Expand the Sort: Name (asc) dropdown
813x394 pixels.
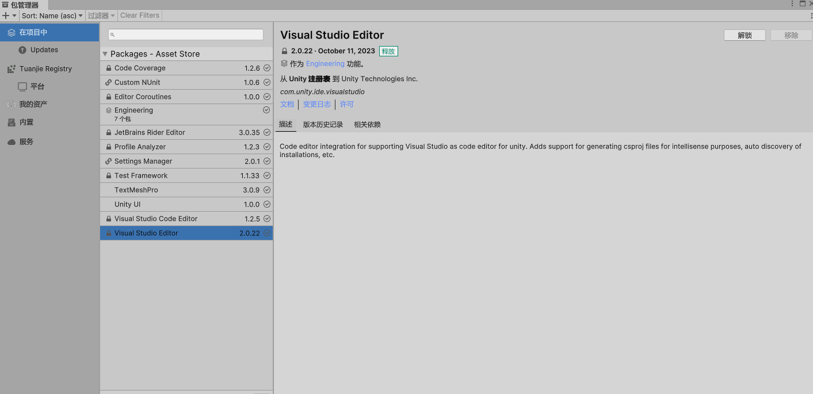point(52,16)
